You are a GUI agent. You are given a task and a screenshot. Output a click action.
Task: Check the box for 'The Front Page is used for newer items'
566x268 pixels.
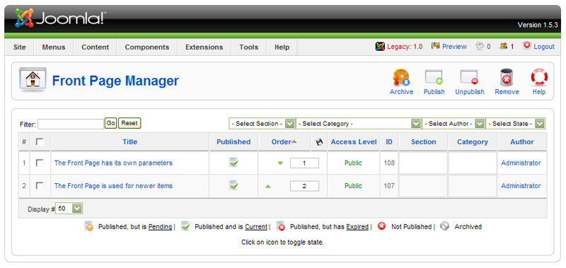click(x=40, y=186)
